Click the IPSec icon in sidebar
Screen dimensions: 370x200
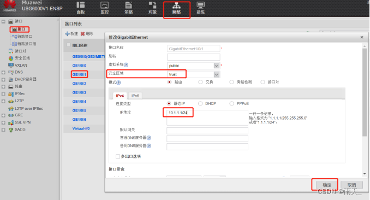pyautogui.click(x=10, y=94)
